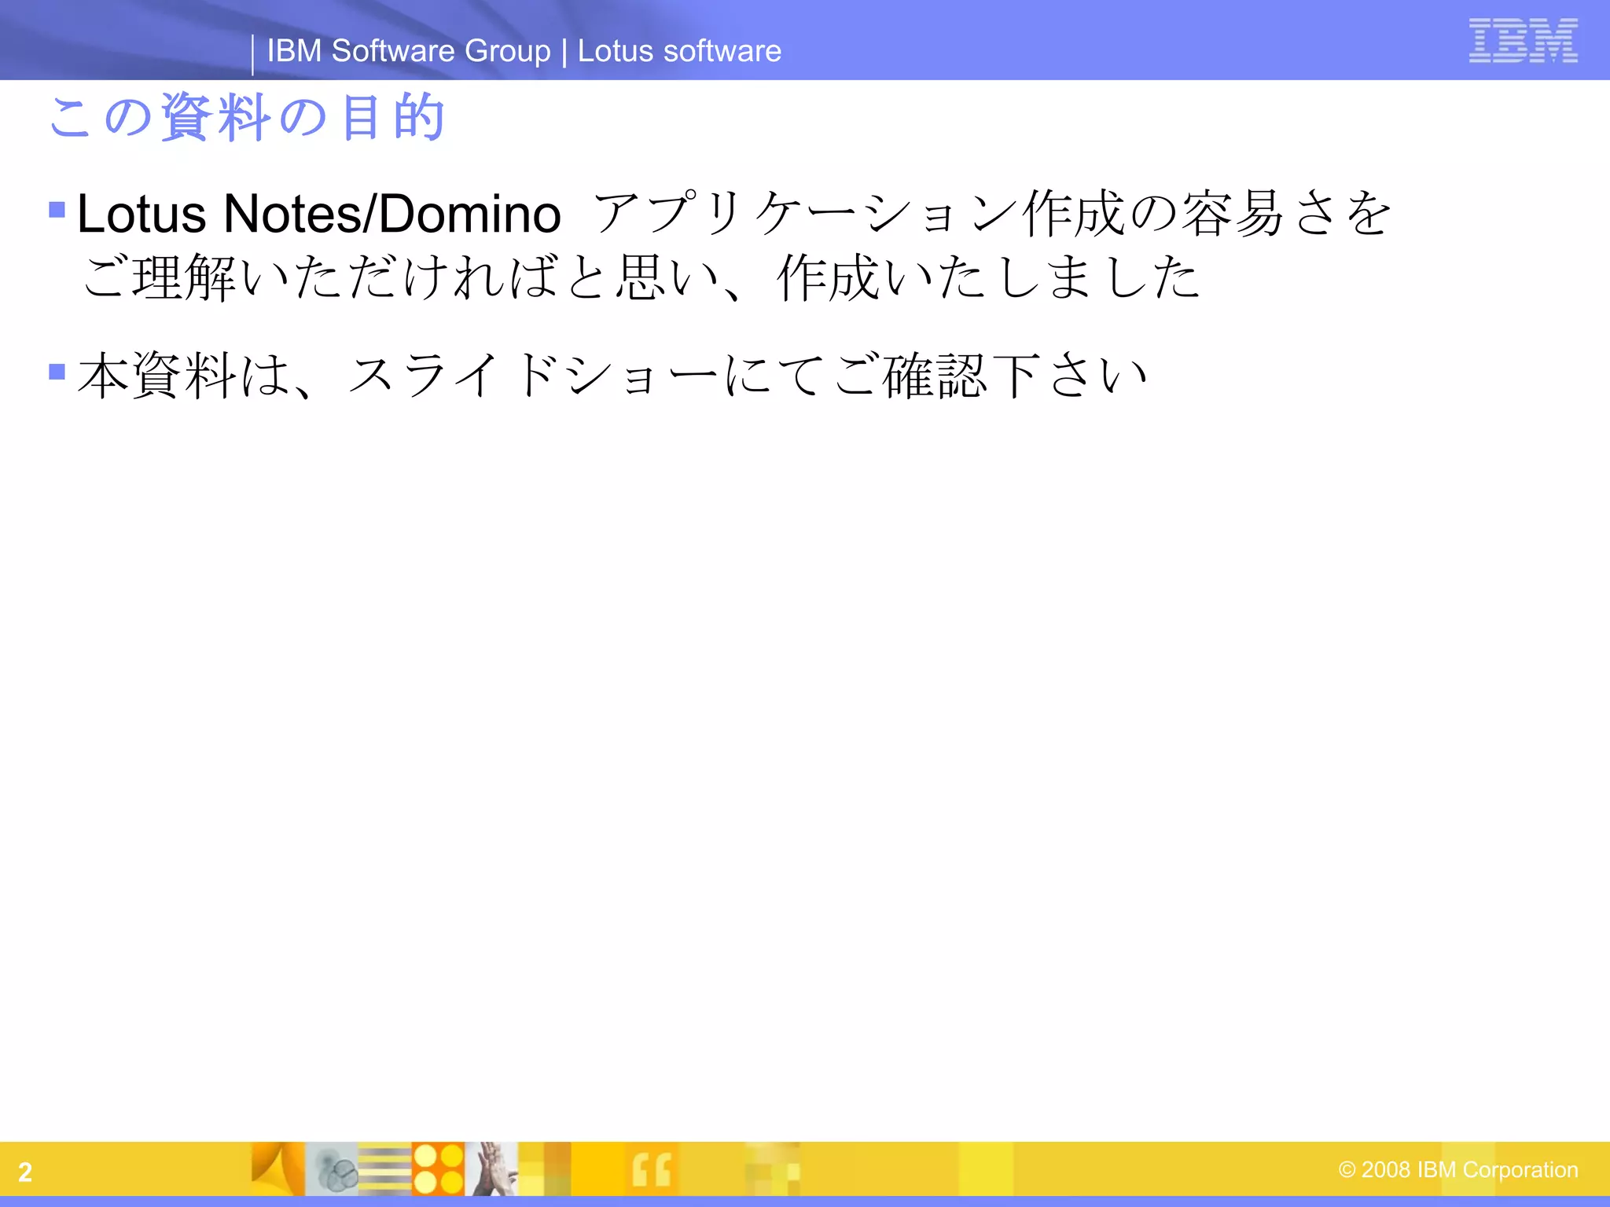Click the IBM logo in header

[1523, 40]
